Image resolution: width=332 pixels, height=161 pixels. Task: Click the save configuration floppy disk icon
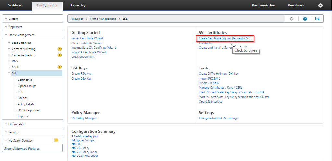[317, 19]
